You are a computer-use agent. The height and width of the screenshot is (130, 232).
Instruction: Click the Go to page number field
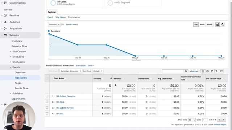click(205, 120)
